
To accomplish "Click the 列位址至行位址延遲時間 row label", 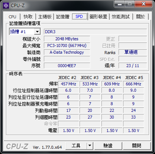I will point(33,97).
